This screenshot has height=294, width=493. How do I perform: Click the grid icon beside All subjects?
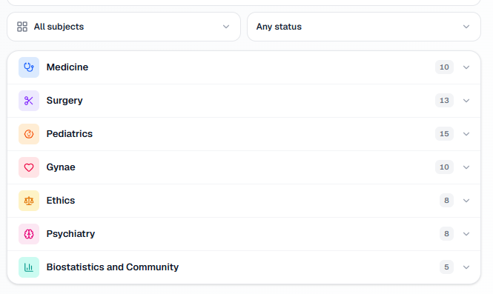[22, 27]
